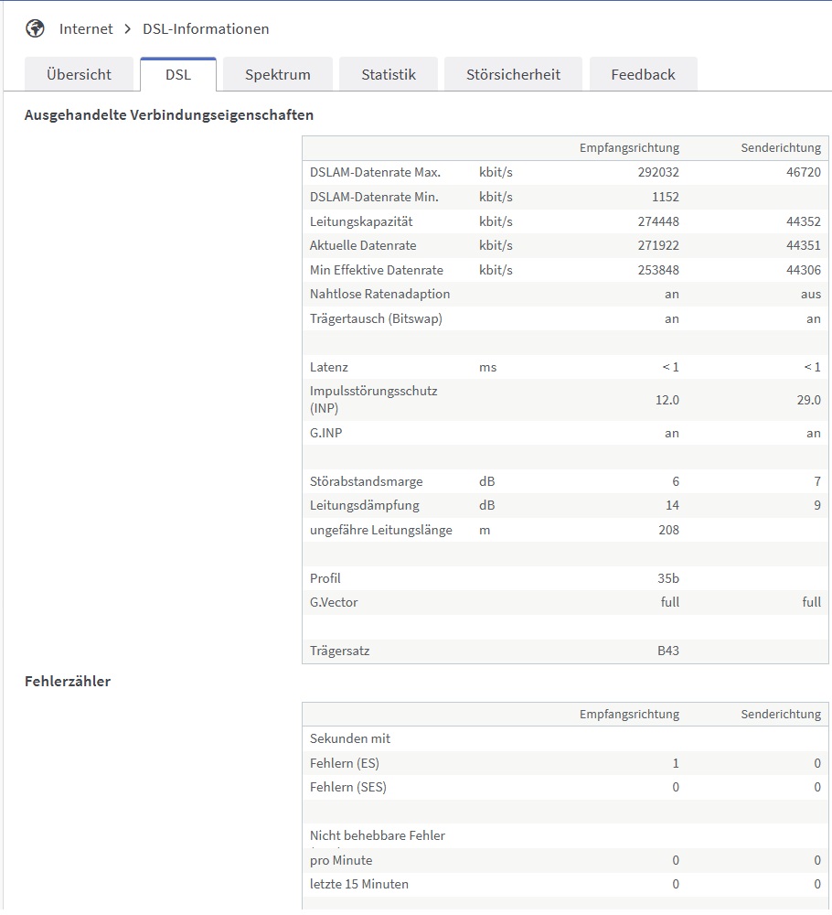Viewport: 832px width, 915px height.
Task: Switch to the Übersicht tab
Action: click(x=79, y=75)
